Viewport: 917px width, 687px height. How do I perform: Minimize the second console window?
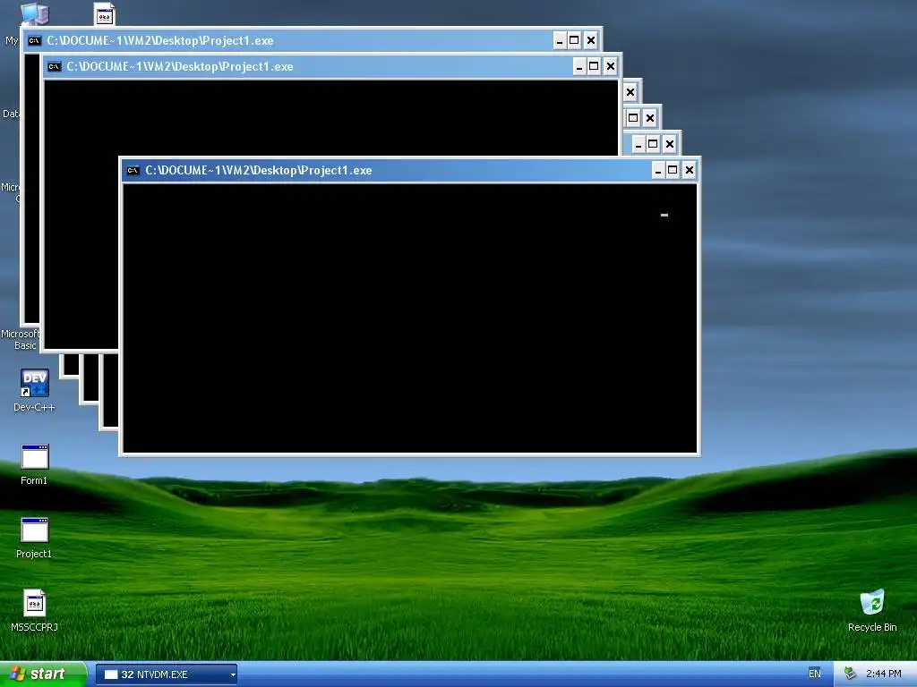pyautogui.click(x=579, y=66)
